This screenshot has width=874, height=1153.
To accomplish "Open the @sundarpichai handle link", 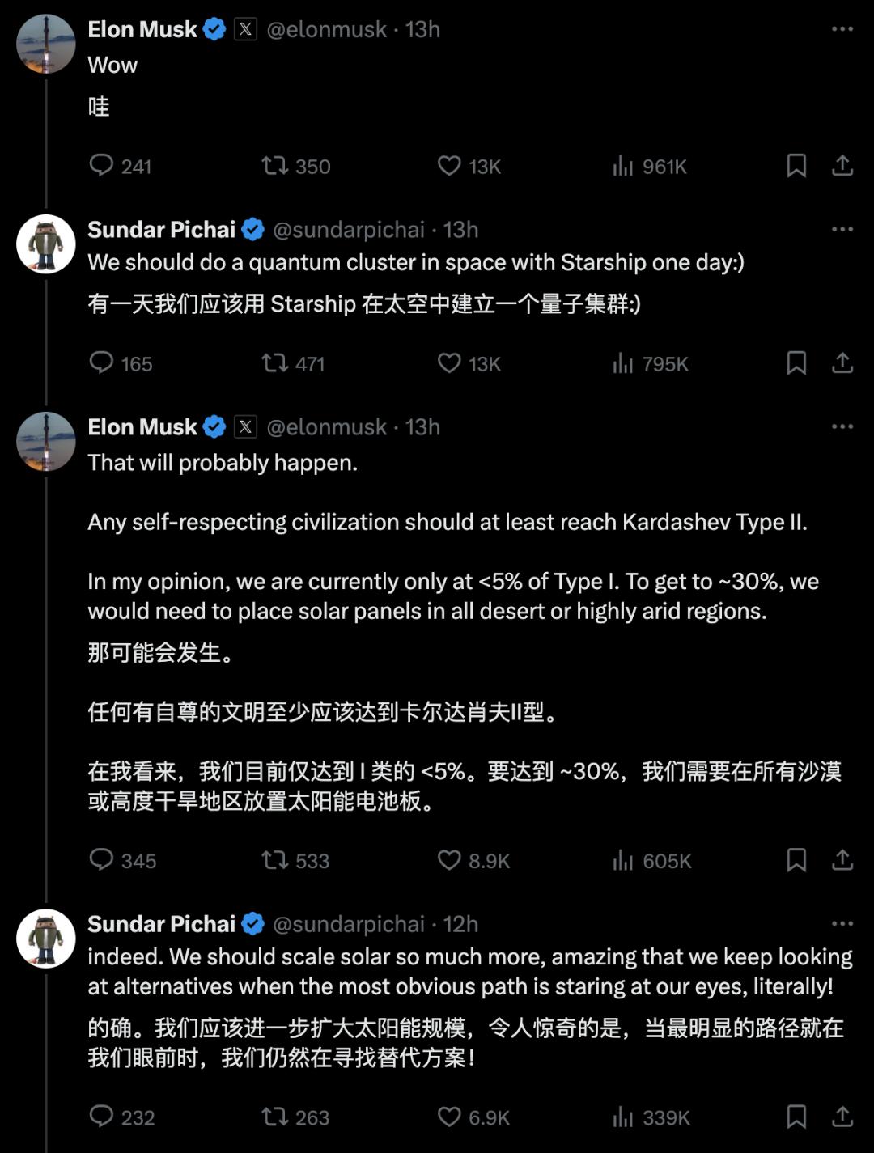I will (x=348, y=230).
